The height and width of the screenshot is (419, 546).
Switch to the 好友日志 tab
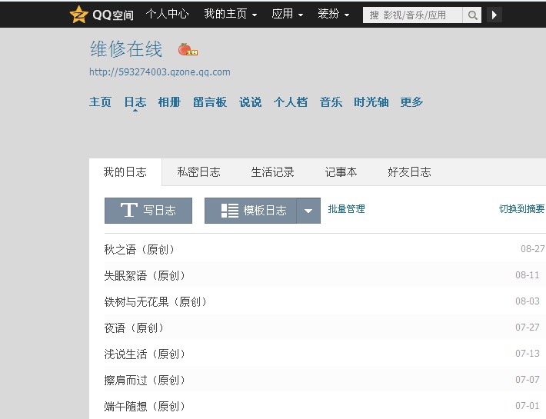coord(409,172)
